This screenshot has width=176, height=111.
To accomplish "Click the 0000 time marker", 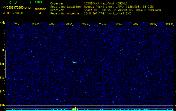I will [170, 24].
